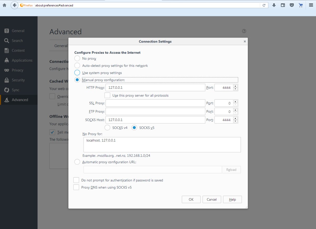Click Cancel in Connection Settings
The width and height of the screenshot is (316, 229).
(211, 199)
